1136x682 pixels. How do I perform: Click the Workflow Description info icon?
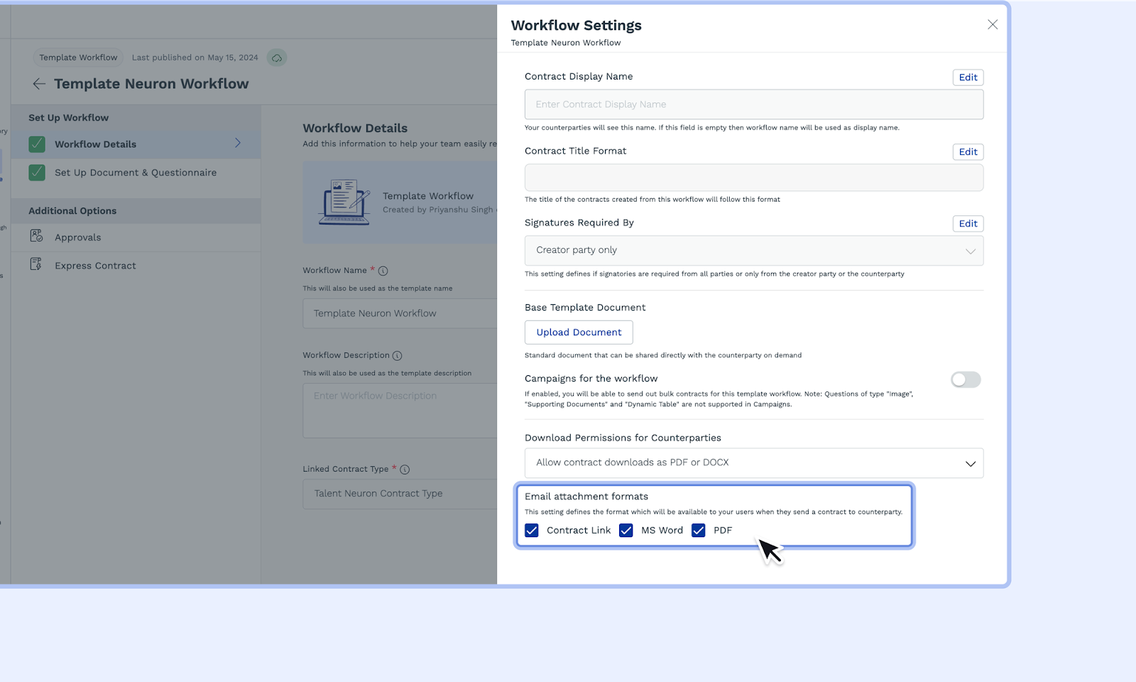pyautogui.click(x=398, y=356)
